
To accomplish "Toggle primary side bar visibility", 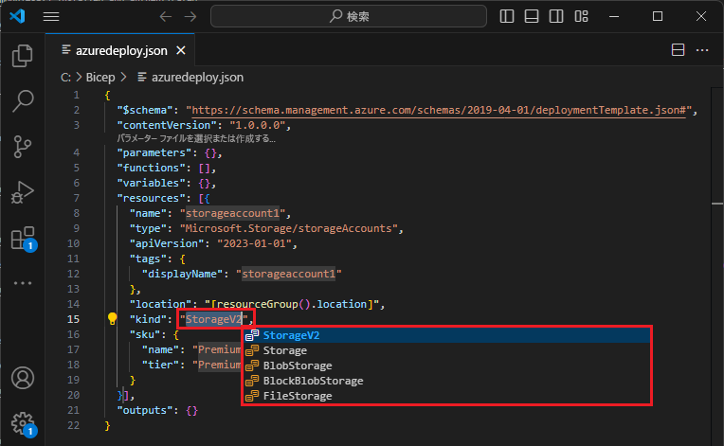I will (507, 17).
